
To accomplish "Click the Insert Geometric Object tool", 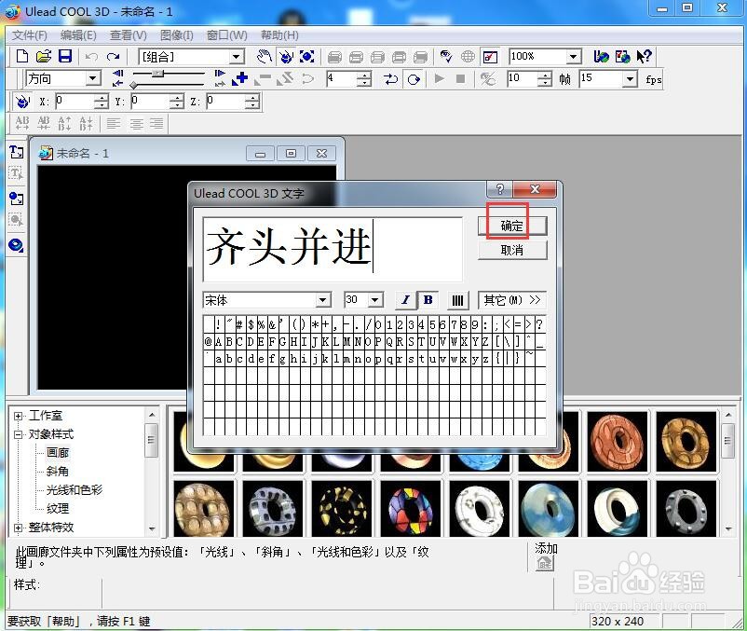I will (x=16, y=244).
